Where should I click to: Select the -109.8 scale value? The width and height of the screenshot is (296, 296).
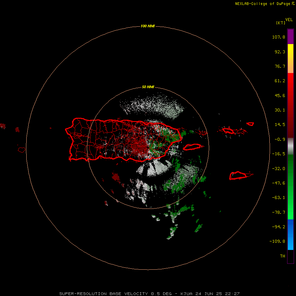pyautogui.click(x=277, y=241)
